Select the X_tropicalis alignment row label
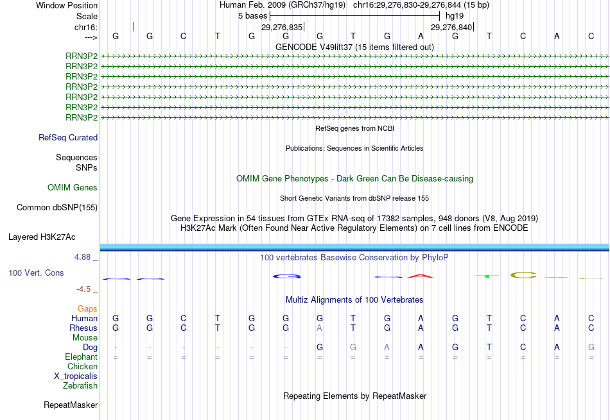Viewport: 610px width, 420px height. click(x=76, y=376)
